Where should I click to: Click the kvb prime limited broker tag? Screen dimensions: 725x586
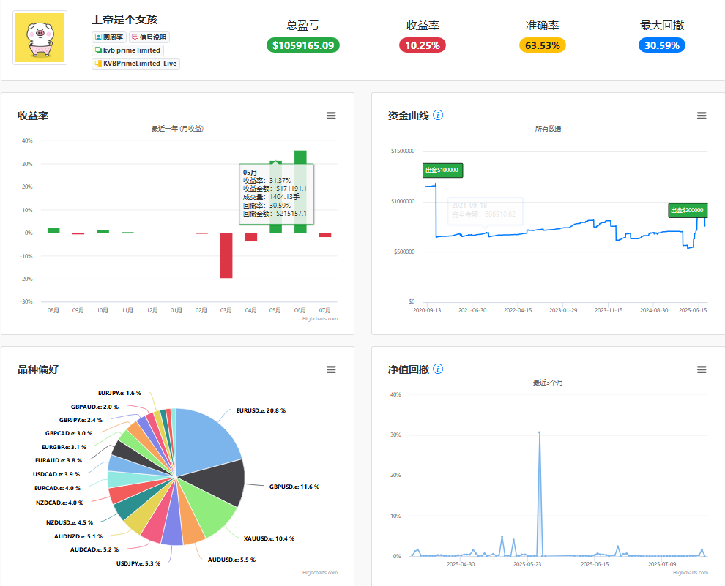[127, 50]
